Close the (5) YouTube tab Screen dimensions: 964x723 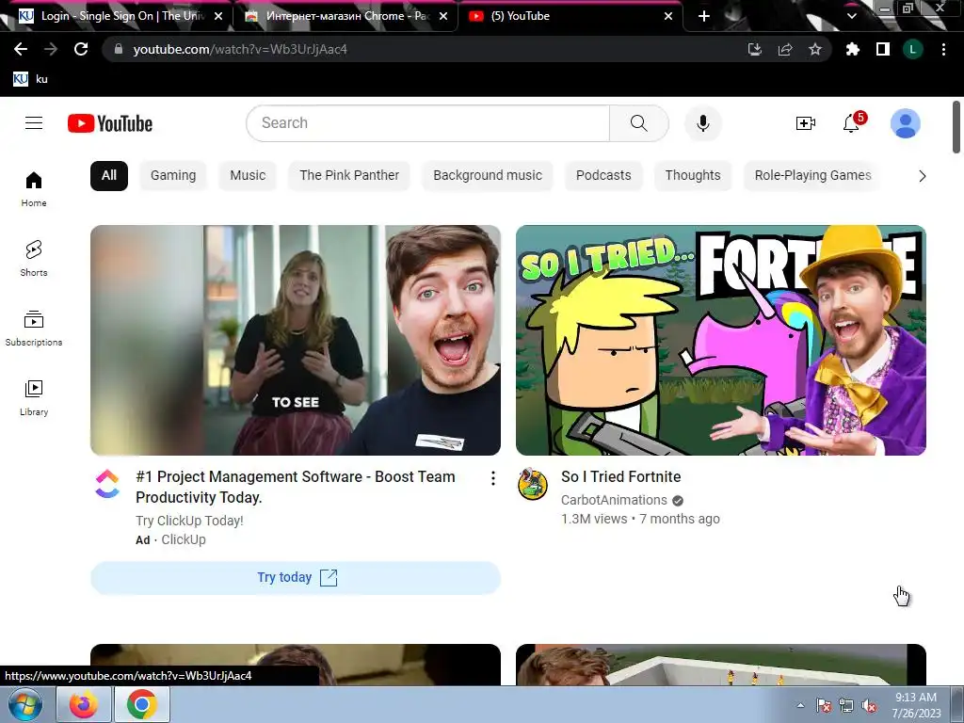pyautogui.click(x=668, y=16)
